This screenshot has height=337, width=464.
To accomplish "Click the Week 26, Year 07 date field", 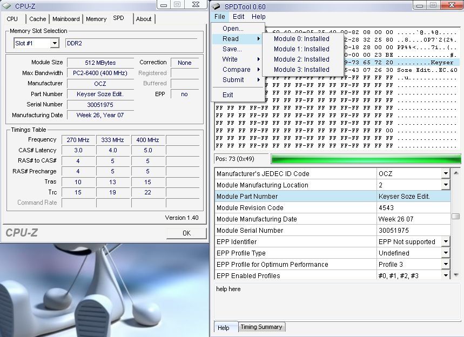I will pos(100,115).
